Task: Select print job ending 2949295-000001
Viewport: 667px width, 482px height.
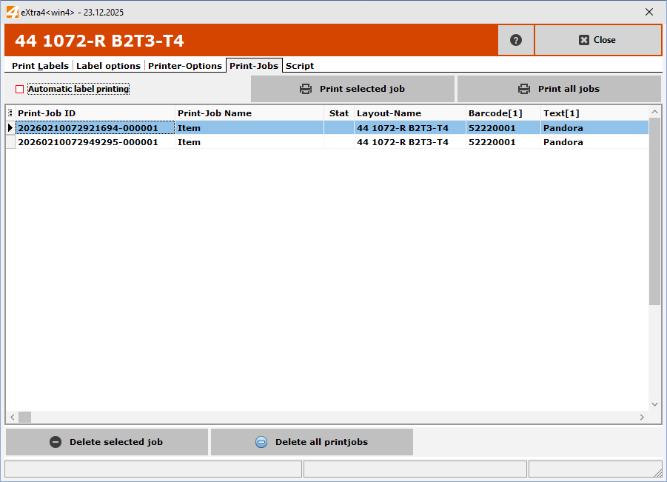Action: point(87,142)
